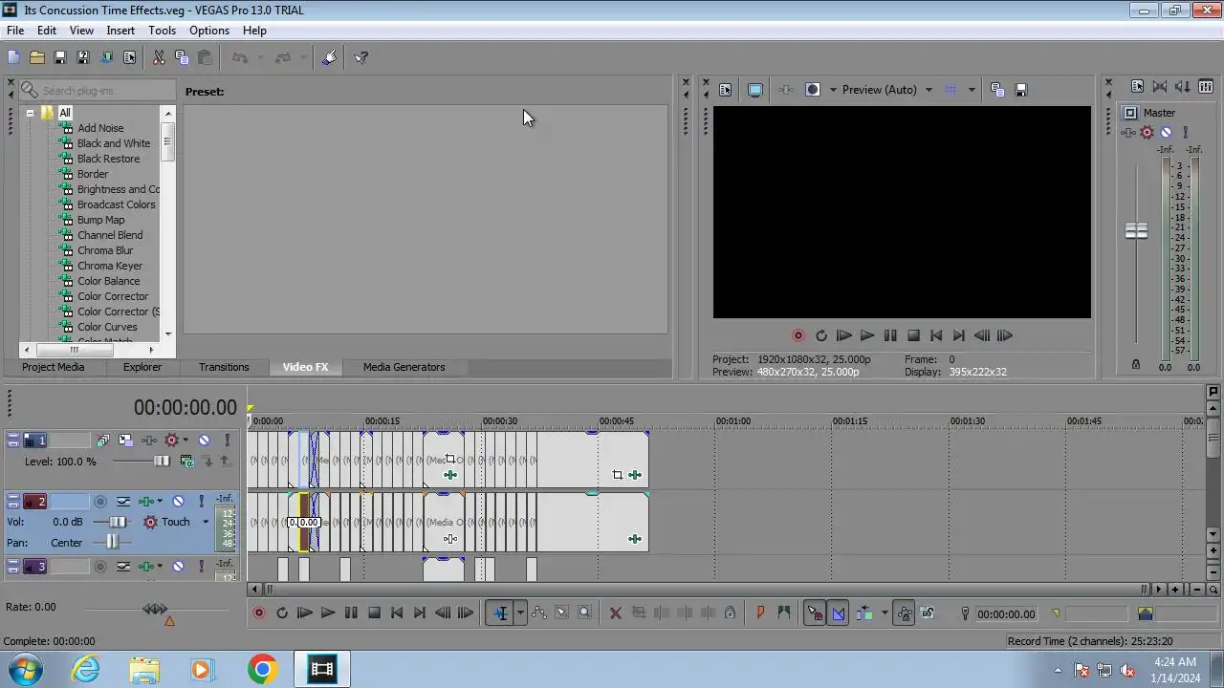Mute the Master bus
1224x688 pixels.
[x=1166, y=133]
